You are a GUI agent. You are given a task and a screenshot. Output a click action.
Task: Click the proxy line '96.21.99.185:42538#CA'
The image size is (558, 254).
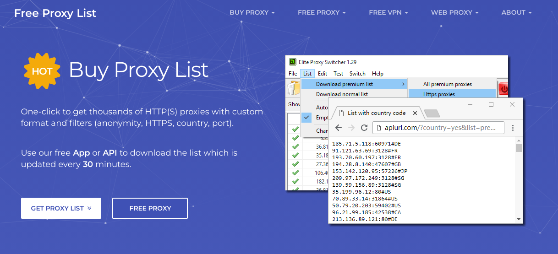click(367, 212)
